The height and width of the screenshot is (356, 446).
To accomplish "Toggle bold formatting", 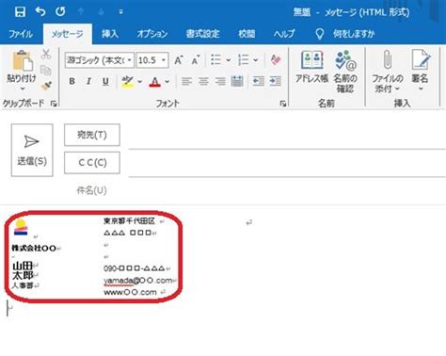I will tap(72, 81).
